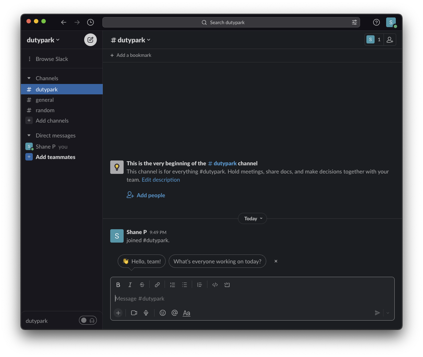423x357 pixels.
Task: Toggle the huddle switch
Action: pos(88,320)
